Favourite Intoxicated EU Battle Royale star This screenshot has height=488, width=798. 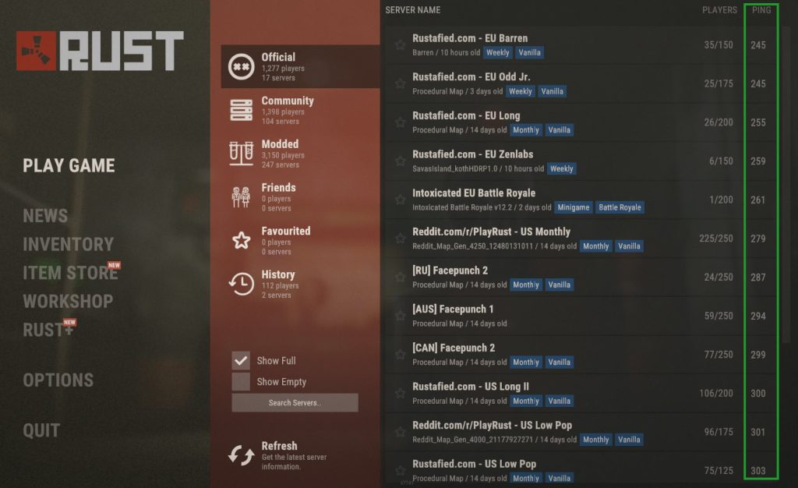pyautogui.click(x=401, y=200)
